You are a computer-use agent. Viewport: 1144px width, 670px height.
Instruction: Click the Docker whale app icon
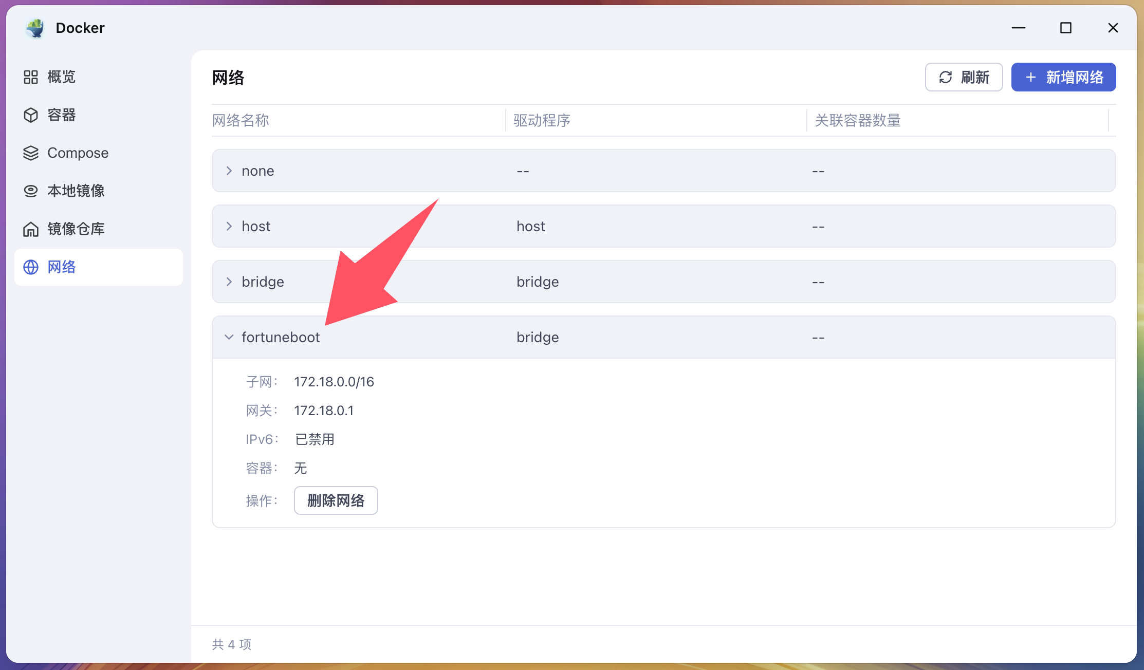[x=35, y=28]
